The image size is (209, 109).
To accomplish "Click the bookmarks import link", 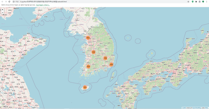I will 43,5.
